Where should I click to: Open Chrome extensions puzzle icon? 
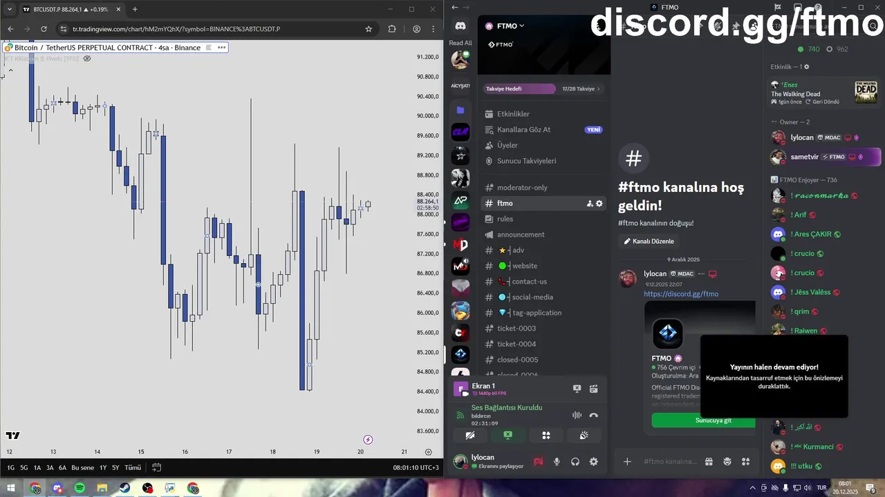pos(392,29)
